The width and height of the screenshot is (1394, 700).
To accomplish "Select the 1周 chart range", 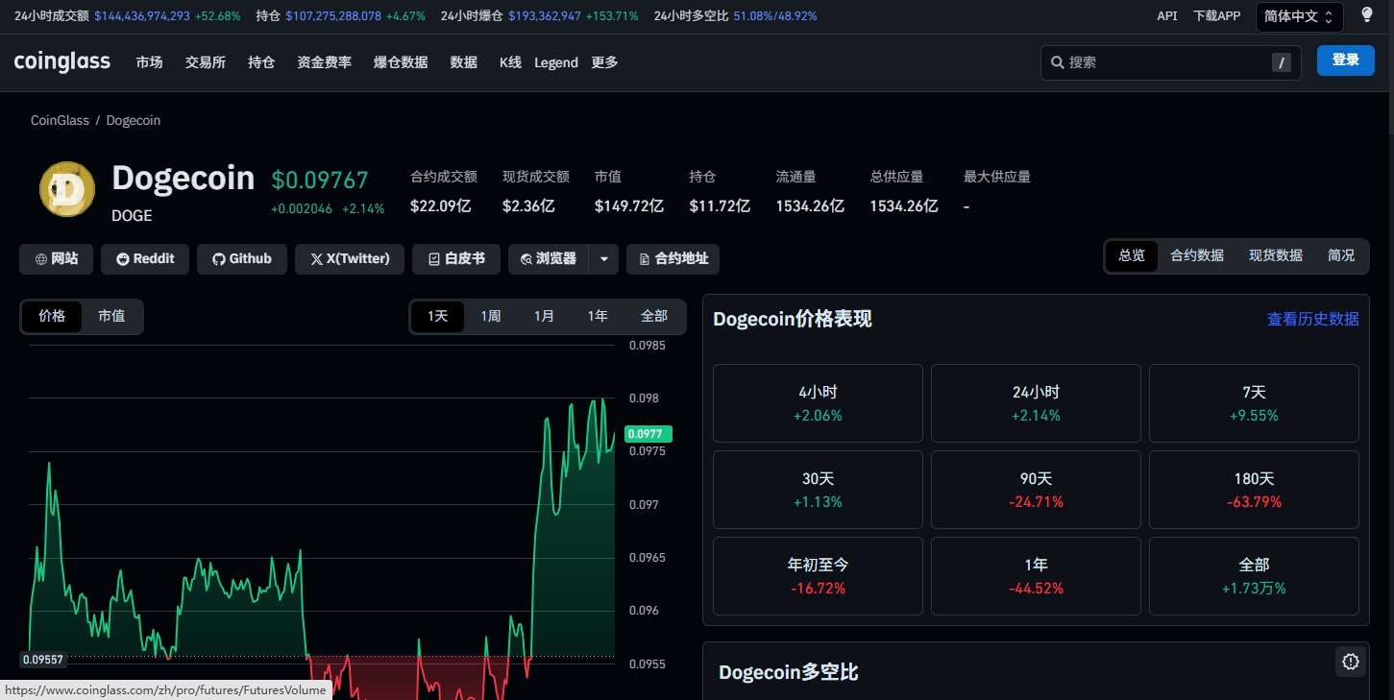I will tap(491, 316).
